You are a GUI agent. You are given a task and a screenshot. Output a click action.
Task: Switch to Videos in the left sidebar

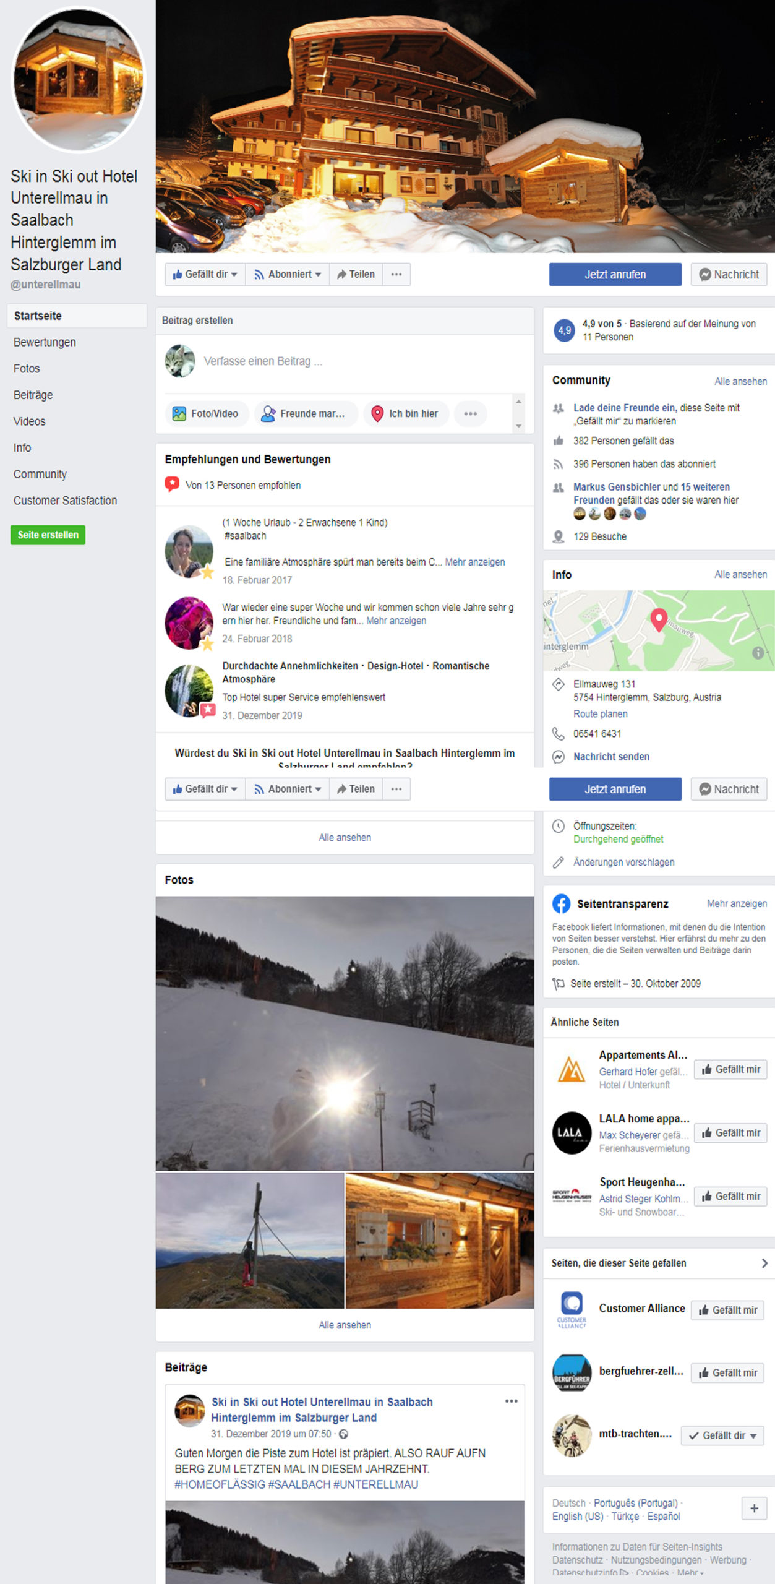click(30, 421)
